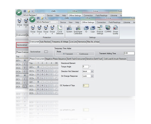
Task: Click OC2+ D button in back window
Action: point(25,68)
